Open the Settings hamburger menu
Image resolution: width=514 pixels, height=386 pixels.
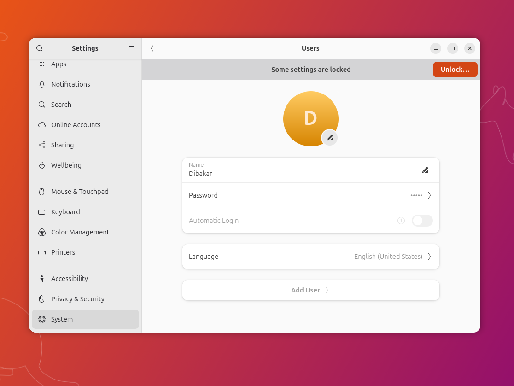(x=131, y=48)
